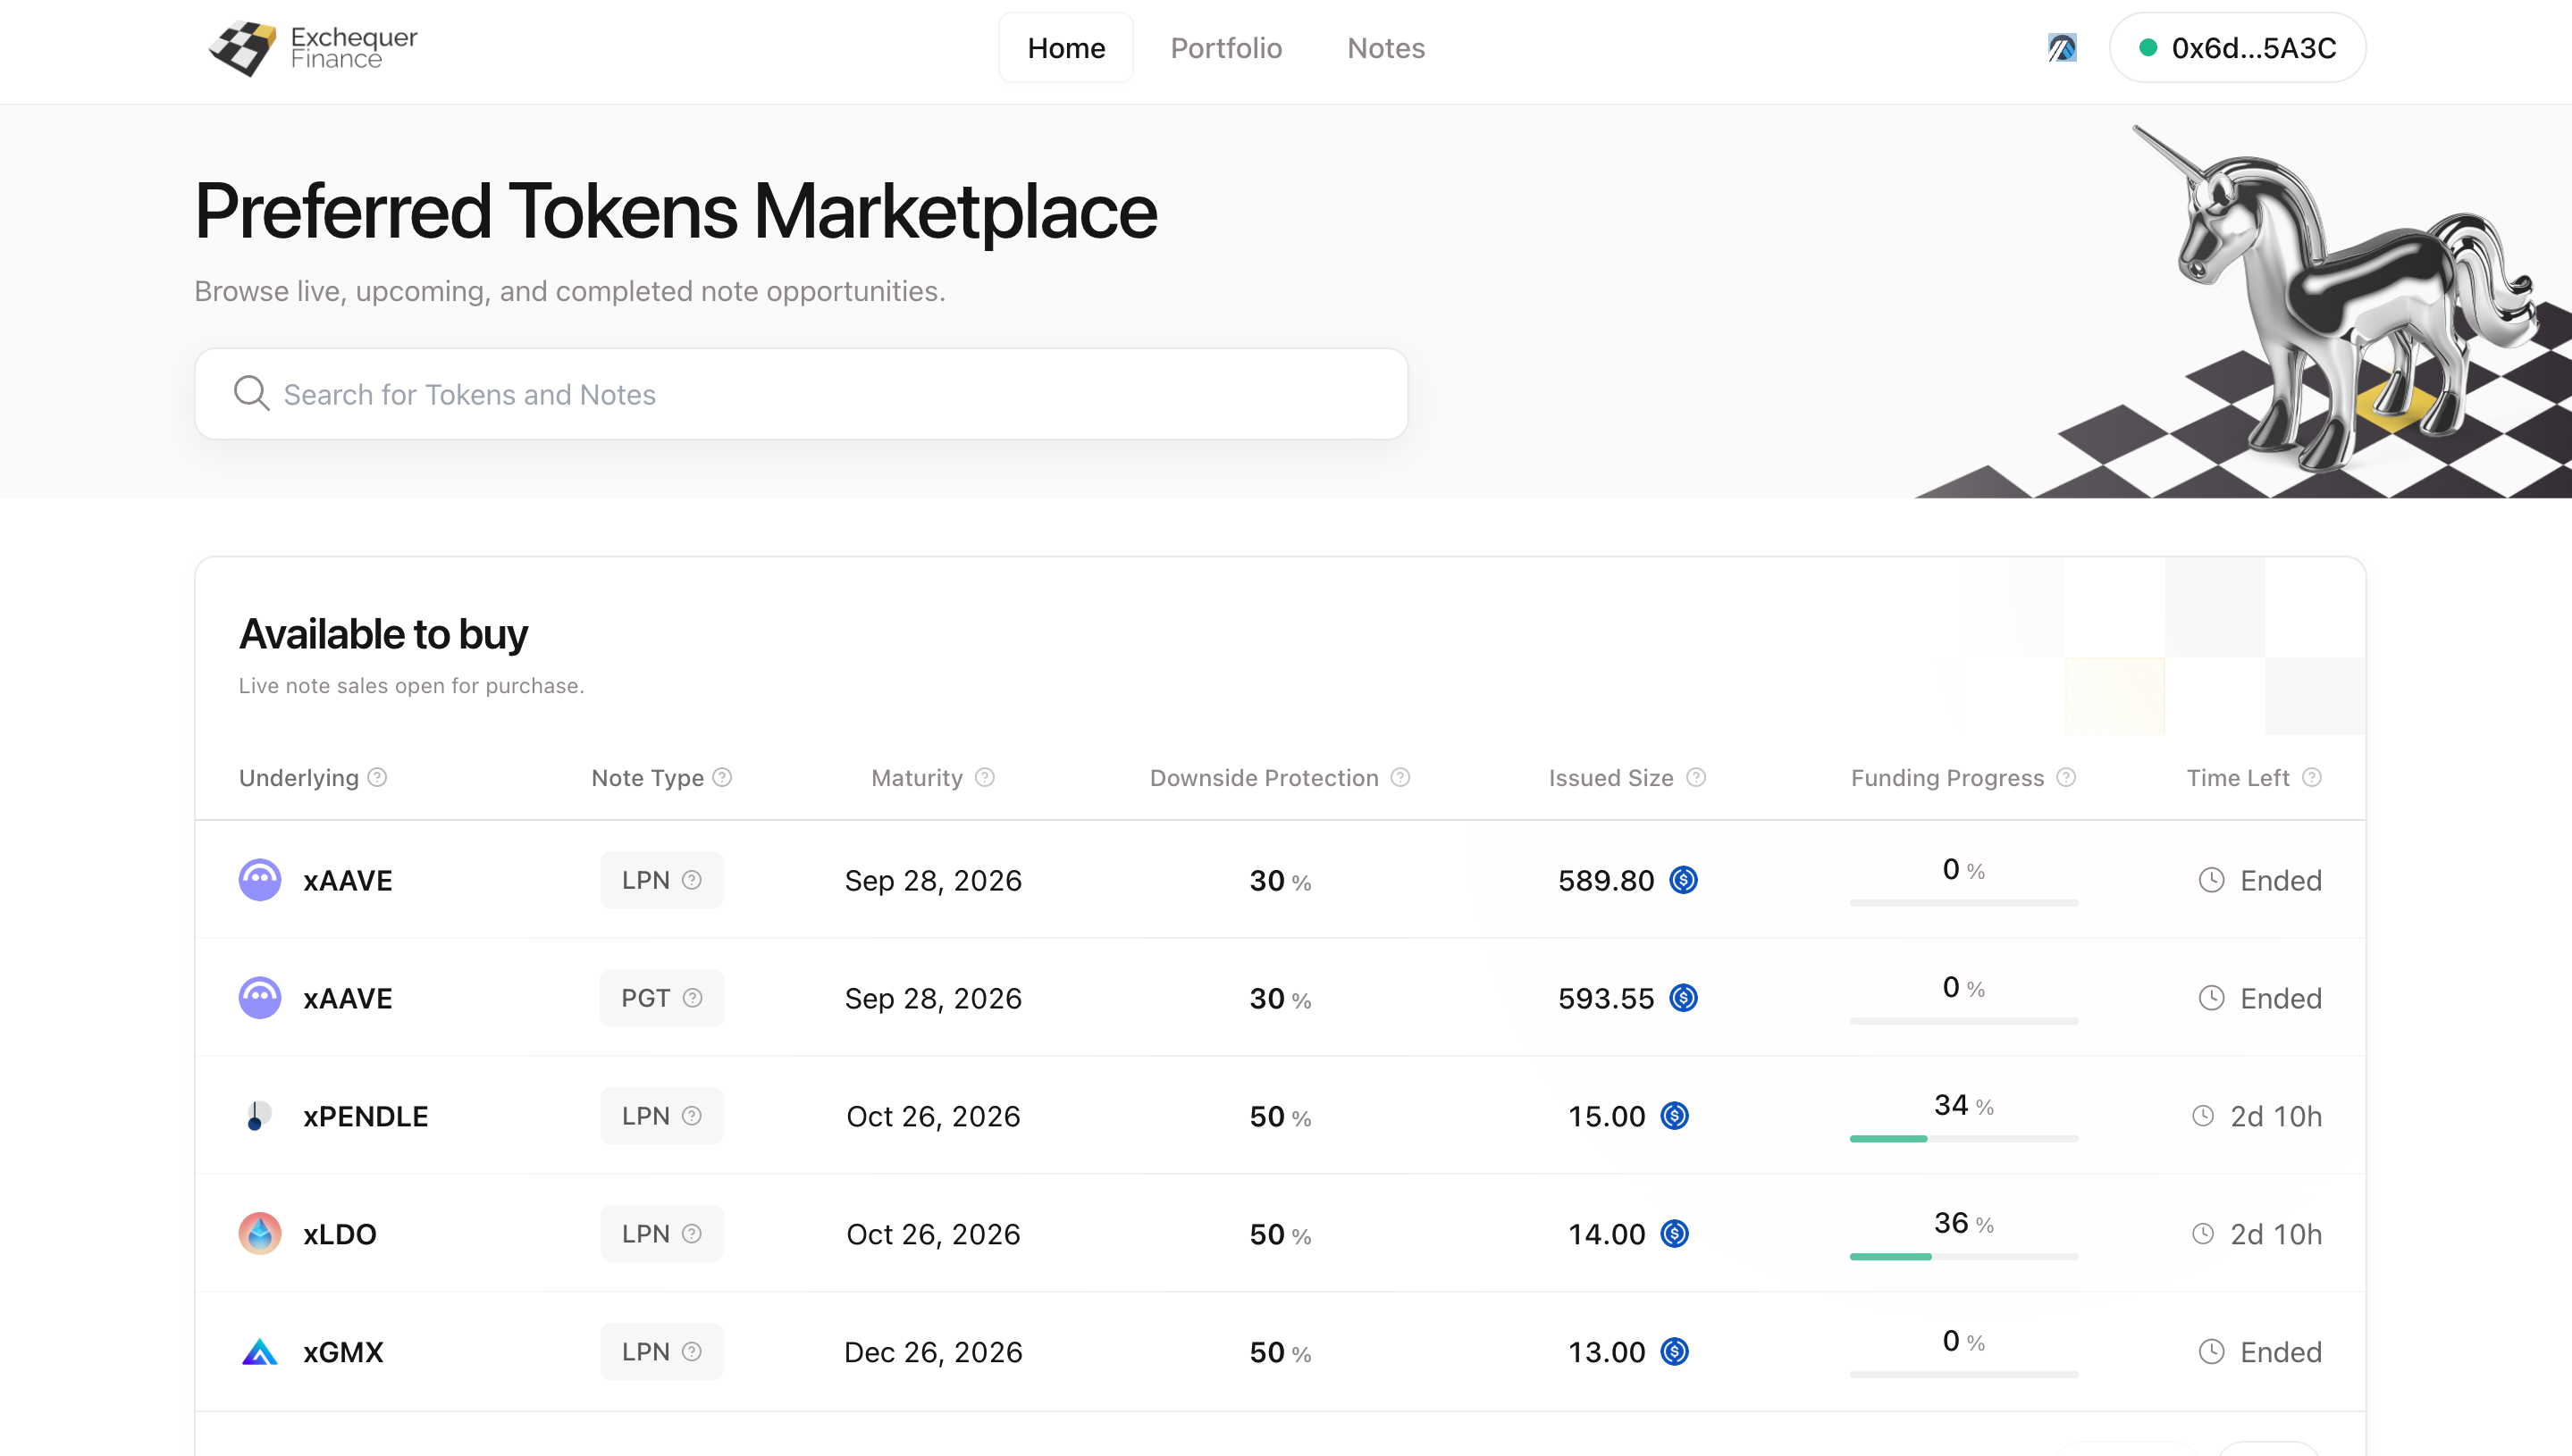
Task: Open LPN badge in xLDO row
Action: coord(661,1234)
